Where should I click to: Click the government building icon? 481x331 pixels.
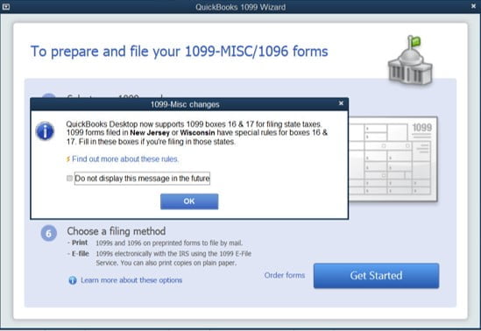(410, 60)
